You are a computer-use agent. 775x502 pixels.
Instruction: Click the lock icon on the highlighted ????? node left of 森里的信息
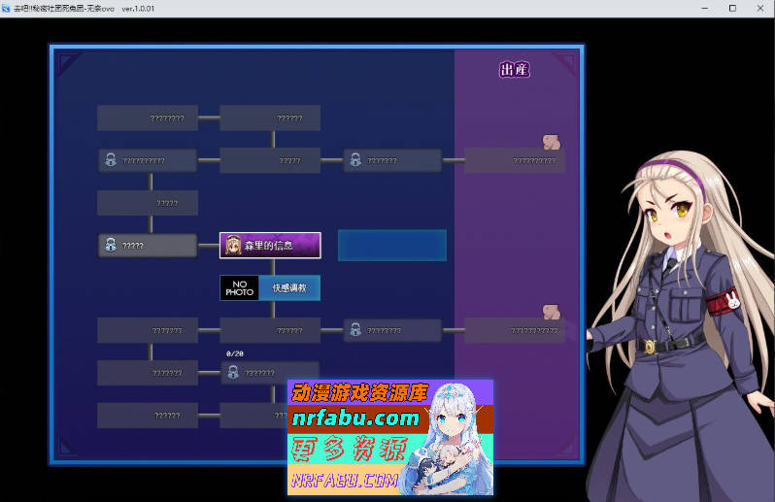pyautogui.click(x=111, y=246)
